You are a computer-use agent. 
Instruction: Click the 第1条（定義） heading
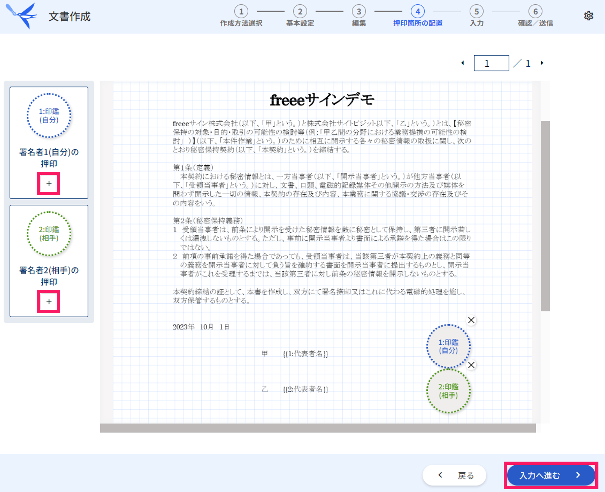[x=193, y=168]
